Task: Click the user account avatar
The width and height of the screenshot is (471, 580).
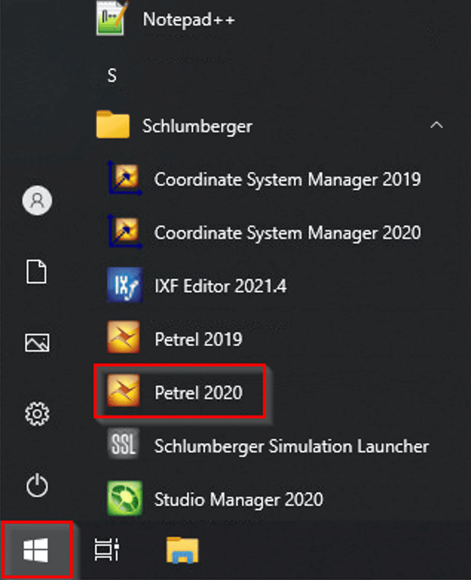Action: click(x=37, y=200)
